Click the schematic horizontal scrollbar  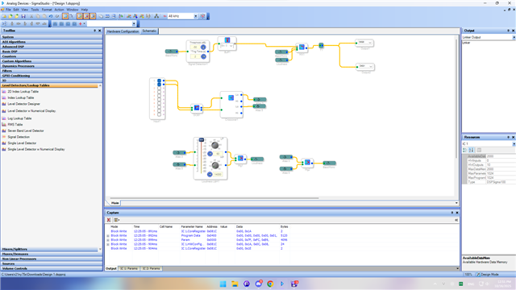click(214, 198)
